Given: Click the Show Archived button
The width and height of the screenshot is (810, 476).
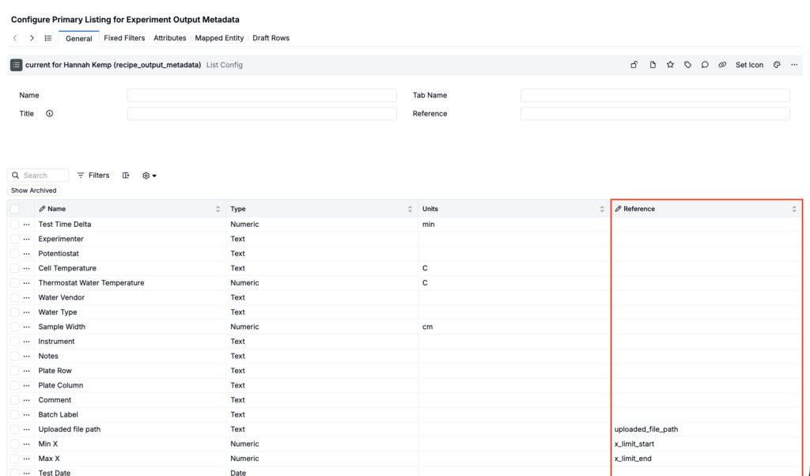Looking at the screenshot, I should [x=33, y=191].
